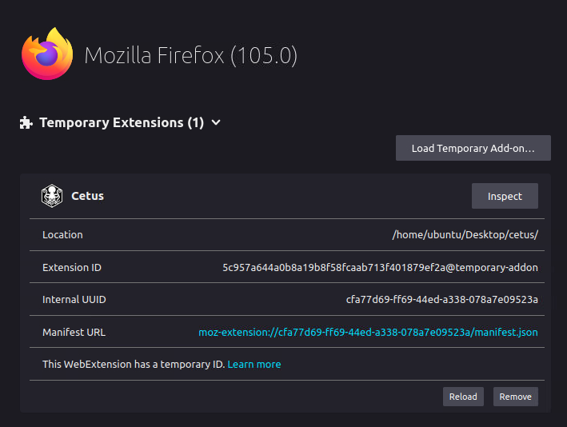Click the Location row label
Screen dimensions: 567x427
pos(62,235)
